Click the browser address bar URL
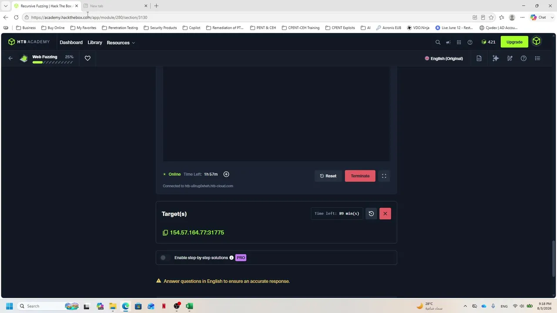The image size is (557, 313). [89, 17]
